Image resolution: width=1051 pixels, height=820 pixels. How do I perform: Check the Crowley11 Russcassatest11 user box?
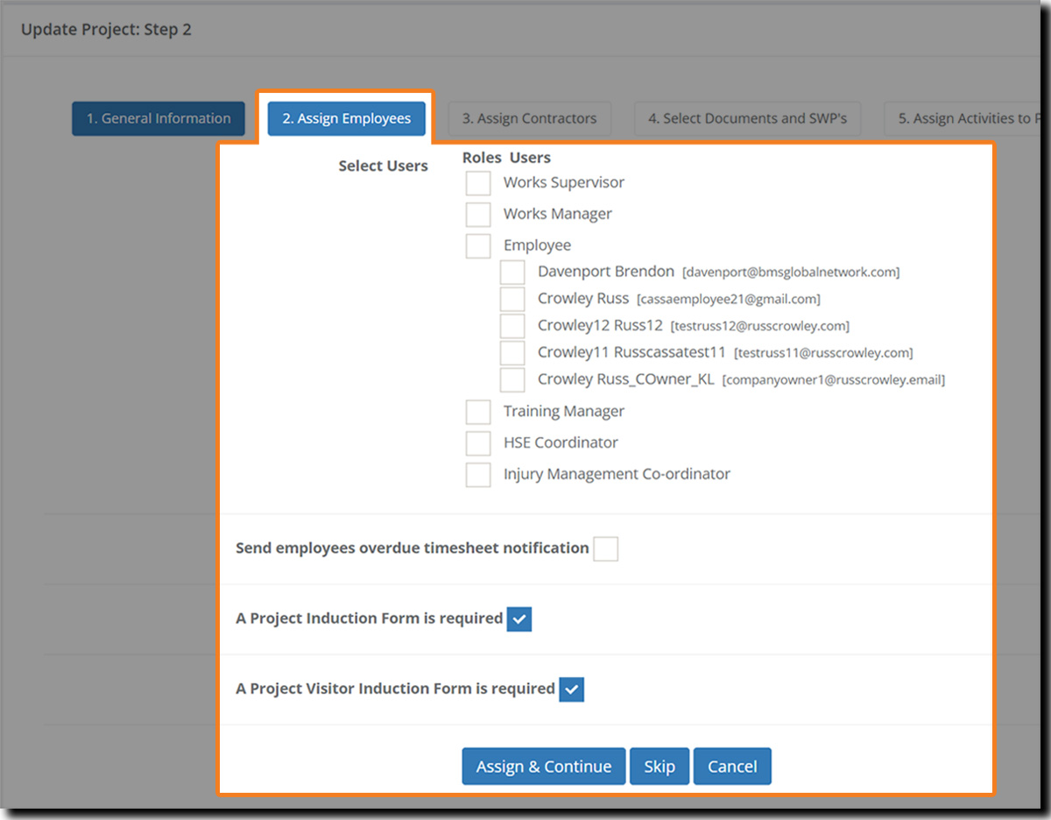(x=512, y=353)
